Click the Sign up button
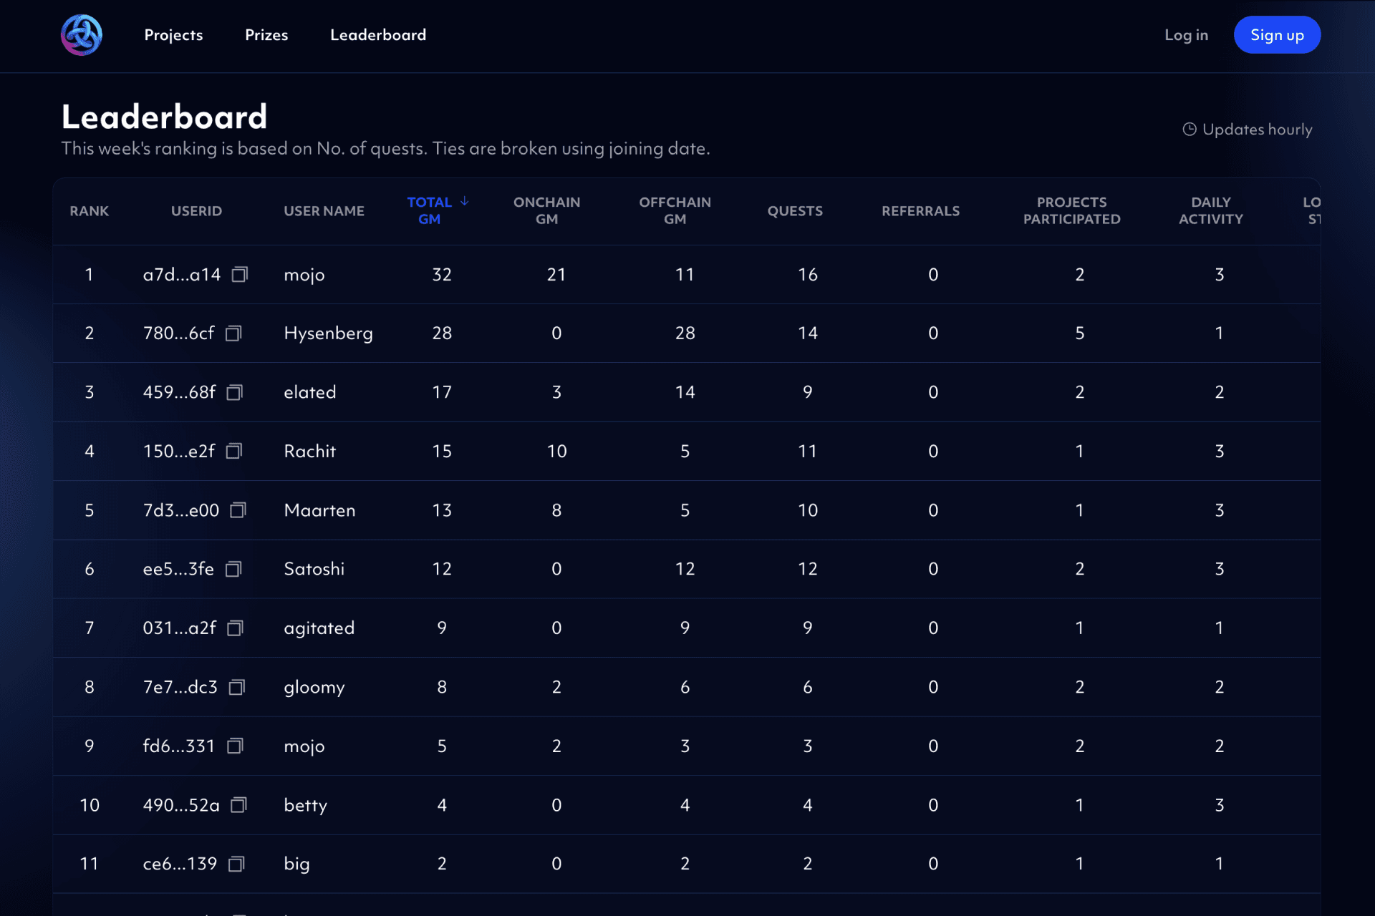This screenshot has height=916, width=1375. 1277,34
